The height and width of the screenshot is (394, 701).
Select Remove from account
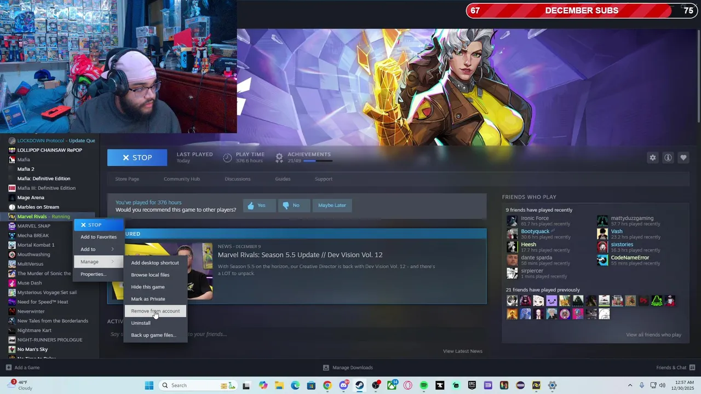(x=155, y=311)
